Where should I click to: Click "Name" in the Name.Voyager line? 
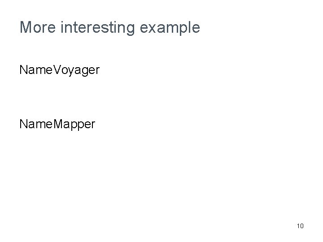[x=35, y=70]
